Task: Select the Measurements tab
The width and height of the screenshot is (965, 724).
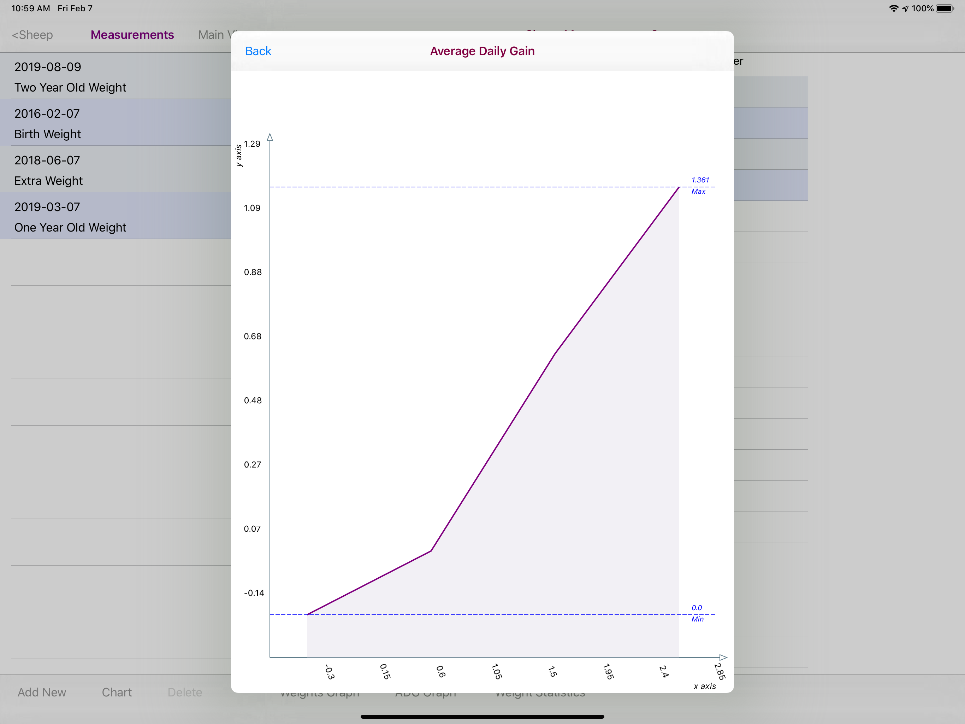Action: pyautogui.click(x=132, y=35)
